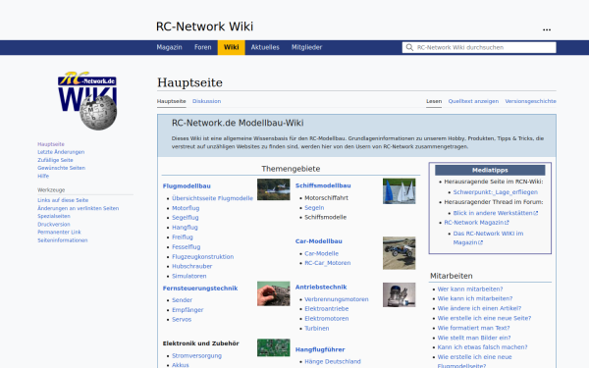Viewport: 589px width, 368px height.
Task: Open Wie stellt man Bilder ein?
Action: (474, 338)
